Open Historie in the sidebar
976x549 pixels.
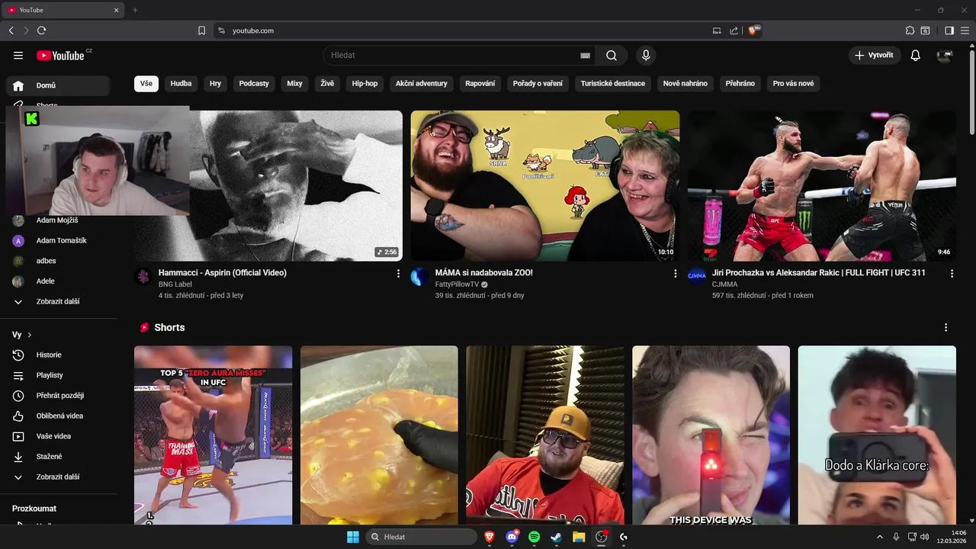point(59,355)
